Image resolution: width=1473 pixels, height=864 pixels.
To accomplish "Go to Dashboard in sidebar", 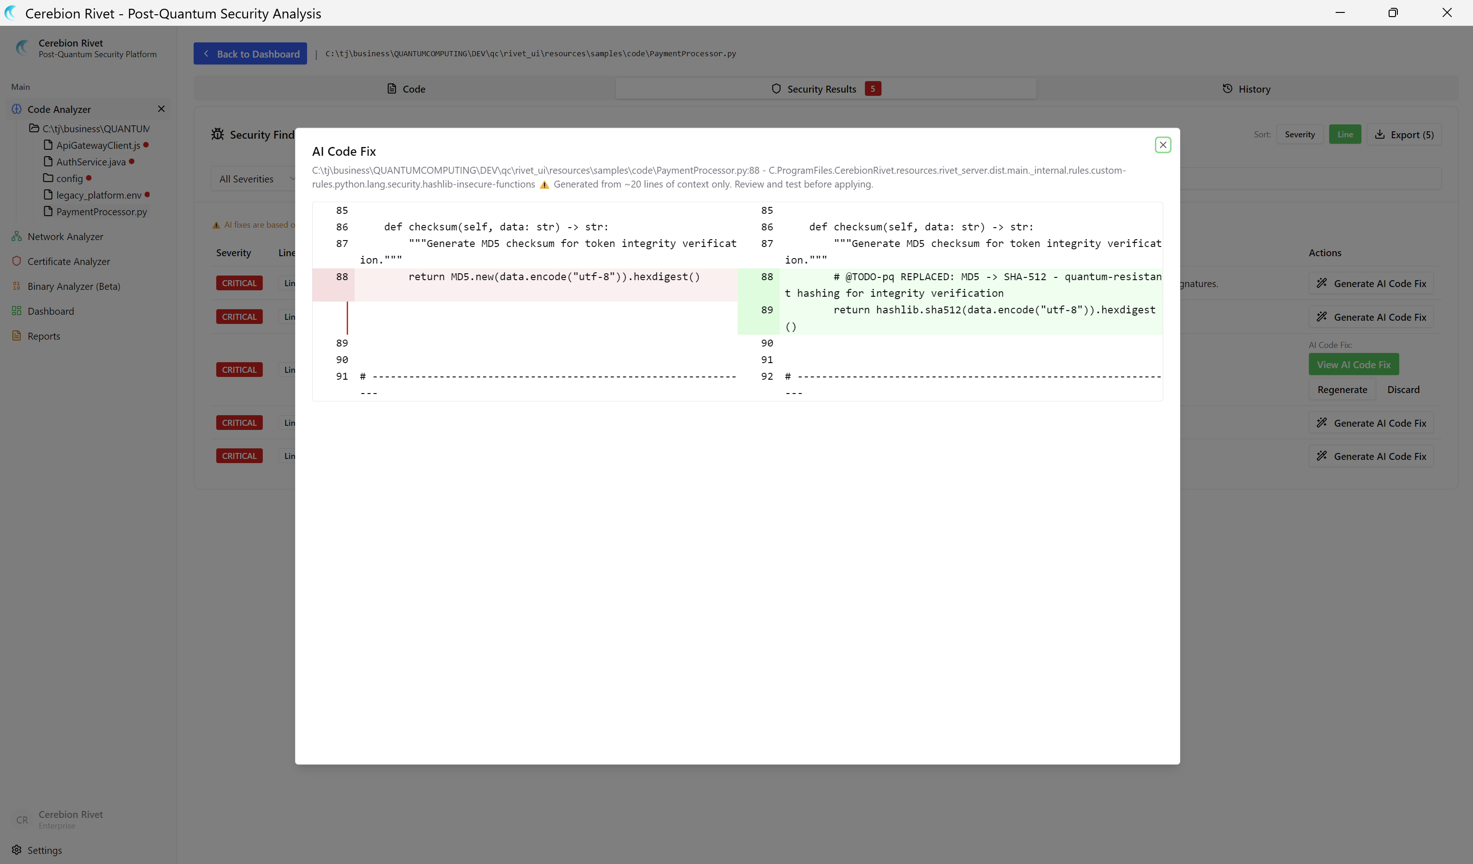I will click(x=50, y=312).
